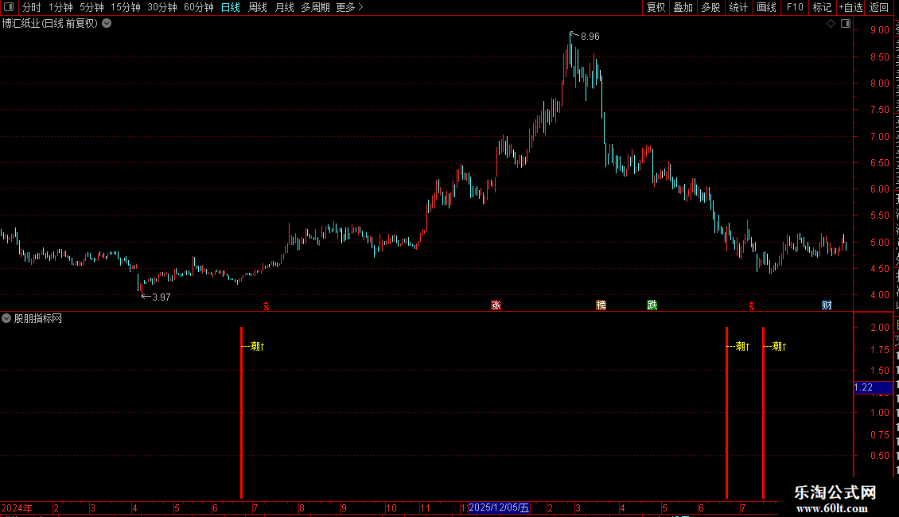Image resolution: width=899 pixels, height=517 pixels.
Task: Collapse the 股朋指标网 indicator panel arrow
Action: coord(6,318)
